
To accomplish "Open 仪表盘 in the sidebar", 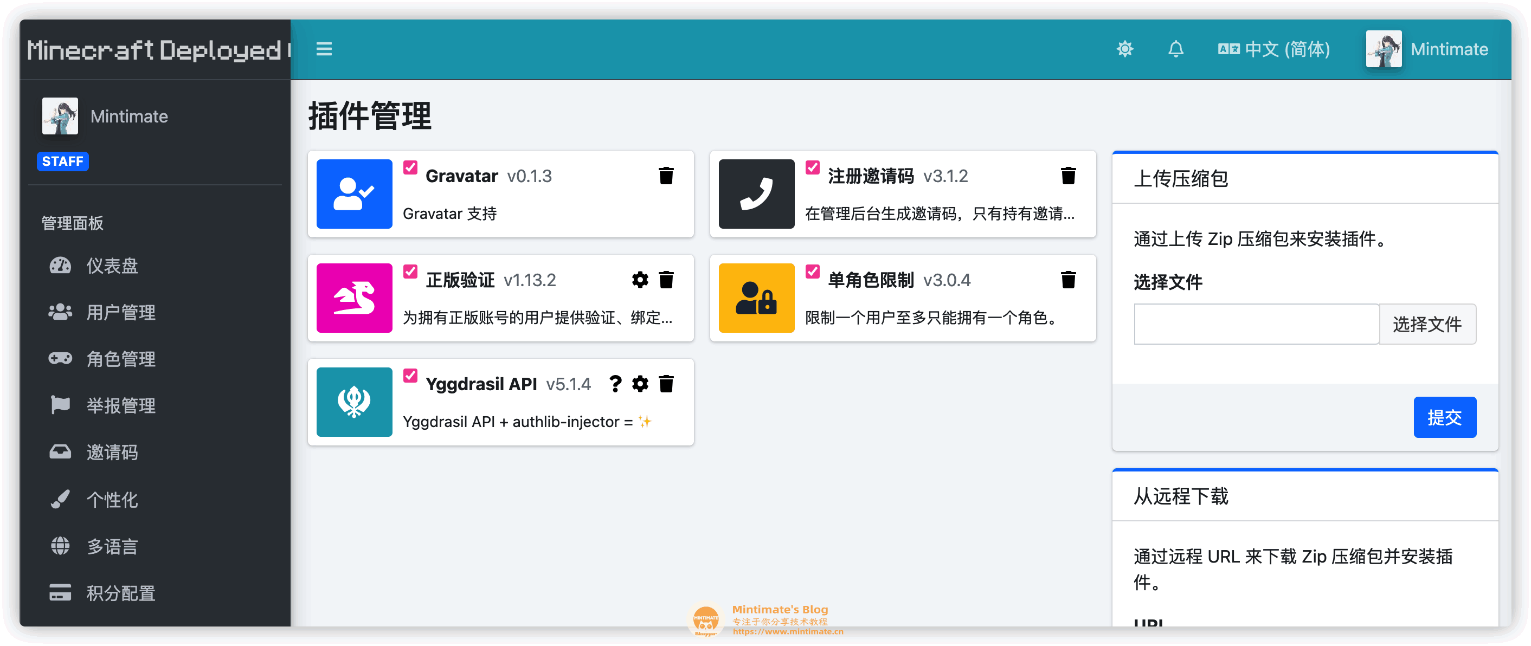I will (155, 266).
